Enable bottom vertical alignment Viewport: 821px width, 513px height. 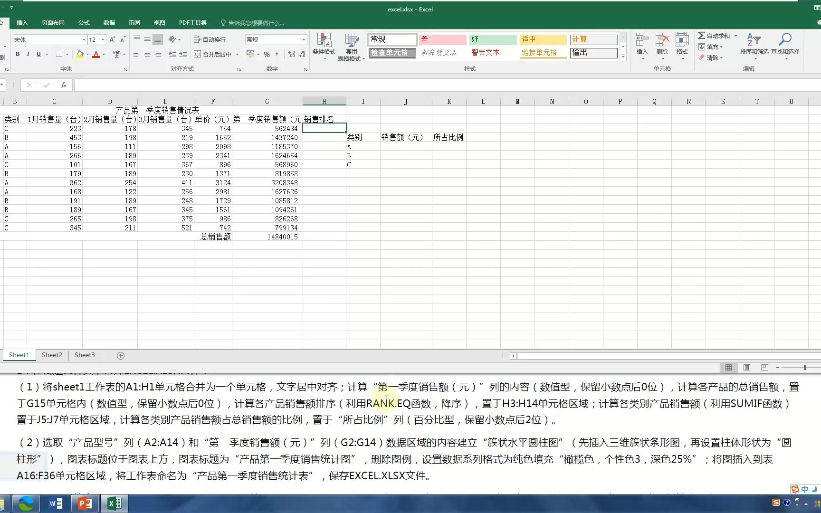[158, 39]
